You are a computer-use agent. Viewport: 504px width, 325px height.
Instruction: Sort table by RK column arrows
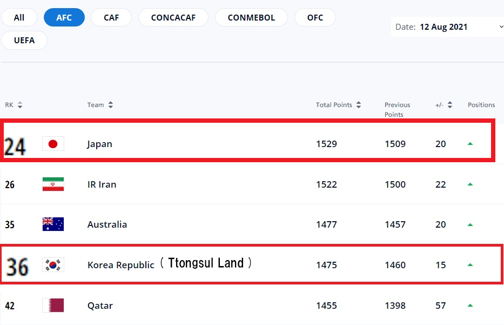tap(20, 105)
